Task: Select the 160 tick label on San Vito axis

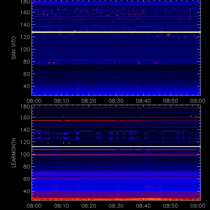Action: pyautogui.click(x=25, y=12)
